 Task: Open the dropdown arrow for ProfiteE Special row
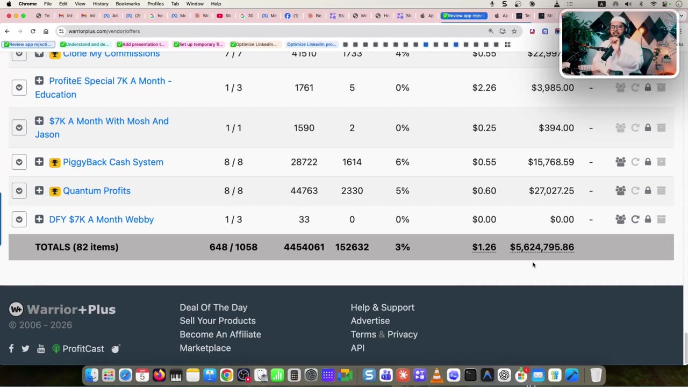point(19,88)
